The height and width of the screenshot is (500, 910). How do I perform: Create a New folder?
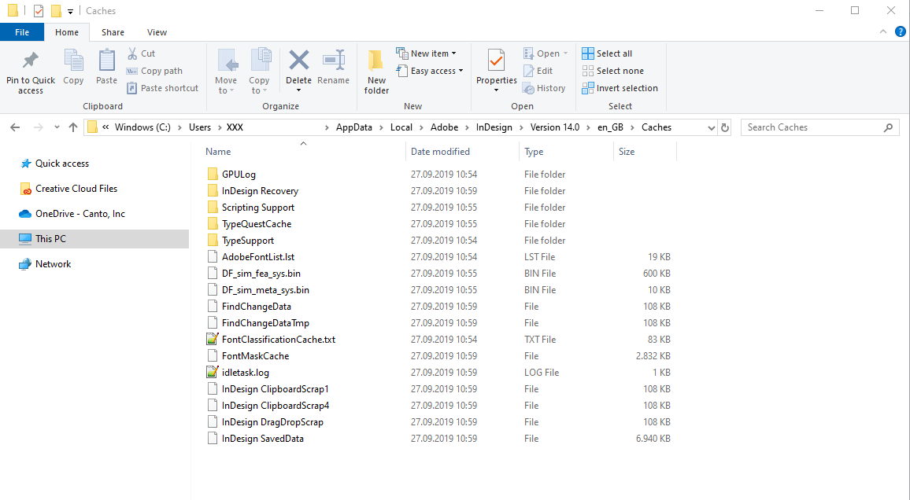[376, 72]
